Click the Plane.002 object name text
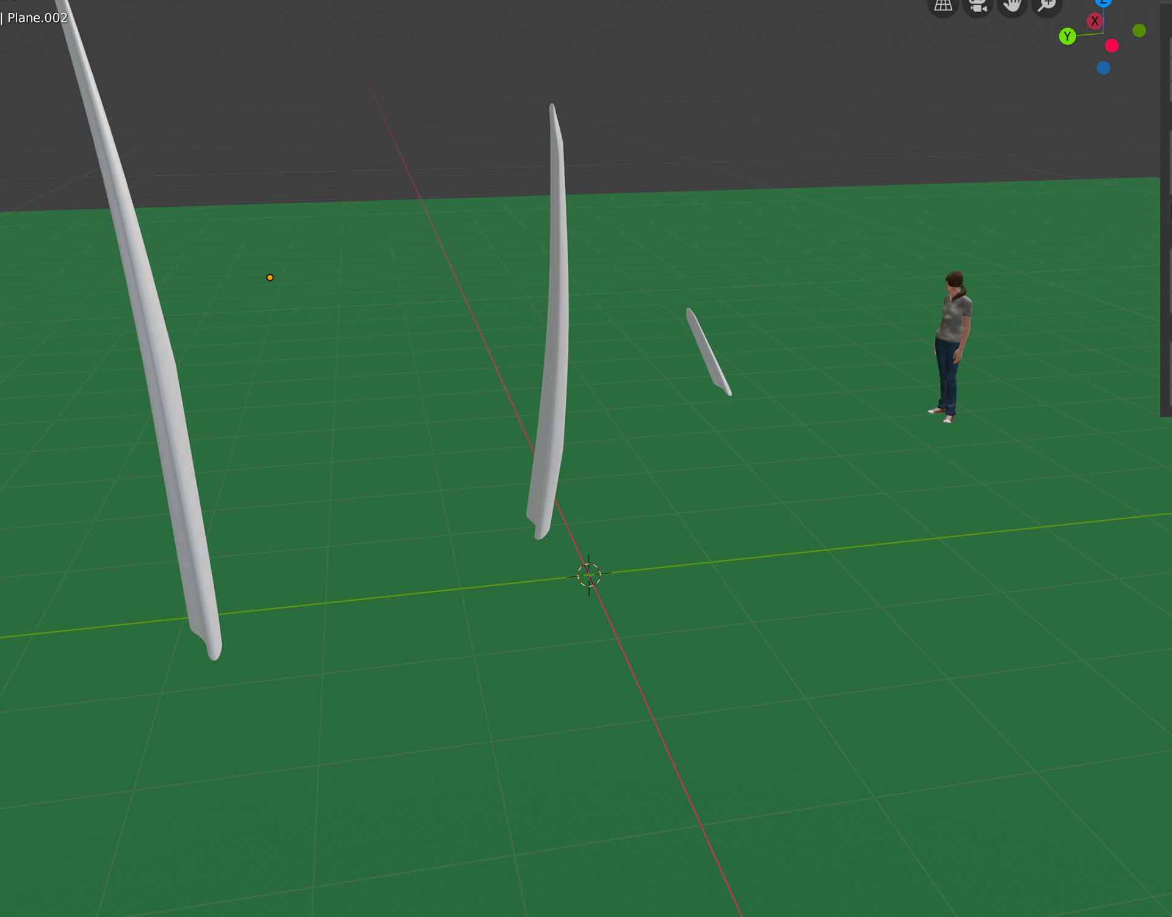 (x=37, y=18)
